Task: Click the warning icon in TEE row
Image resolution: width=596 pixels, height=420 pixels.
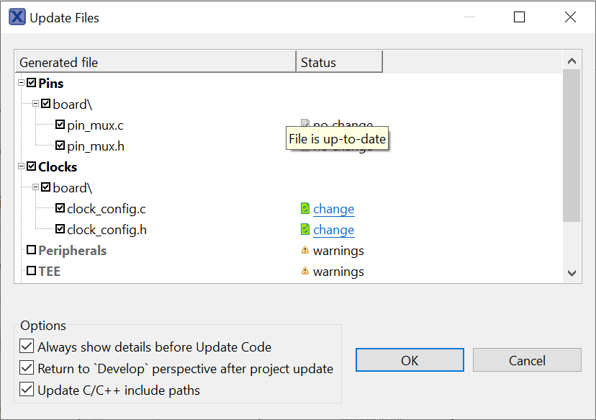Action: coord(305,272)
